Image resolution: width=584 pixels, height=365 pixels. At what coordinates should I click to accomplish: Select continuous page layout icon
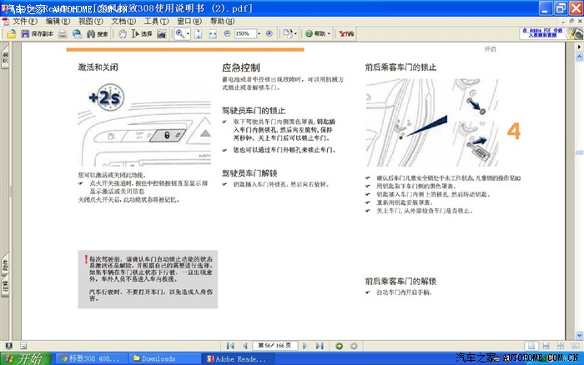[x=546, y=346]
